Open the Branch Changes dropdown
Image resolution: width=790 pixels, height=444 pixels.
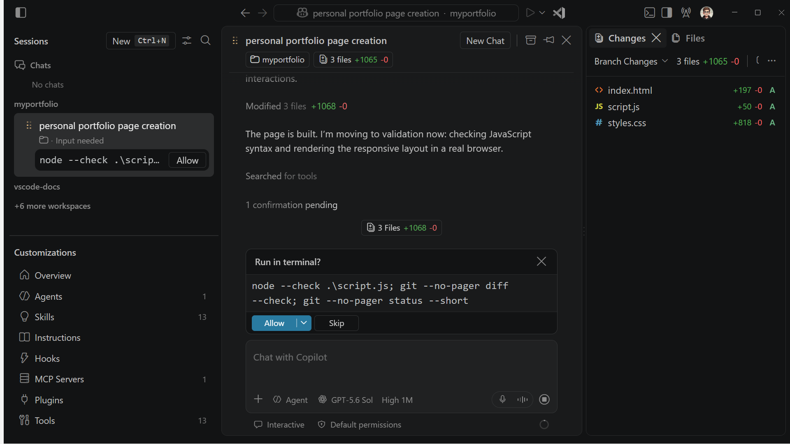[631, 61]
